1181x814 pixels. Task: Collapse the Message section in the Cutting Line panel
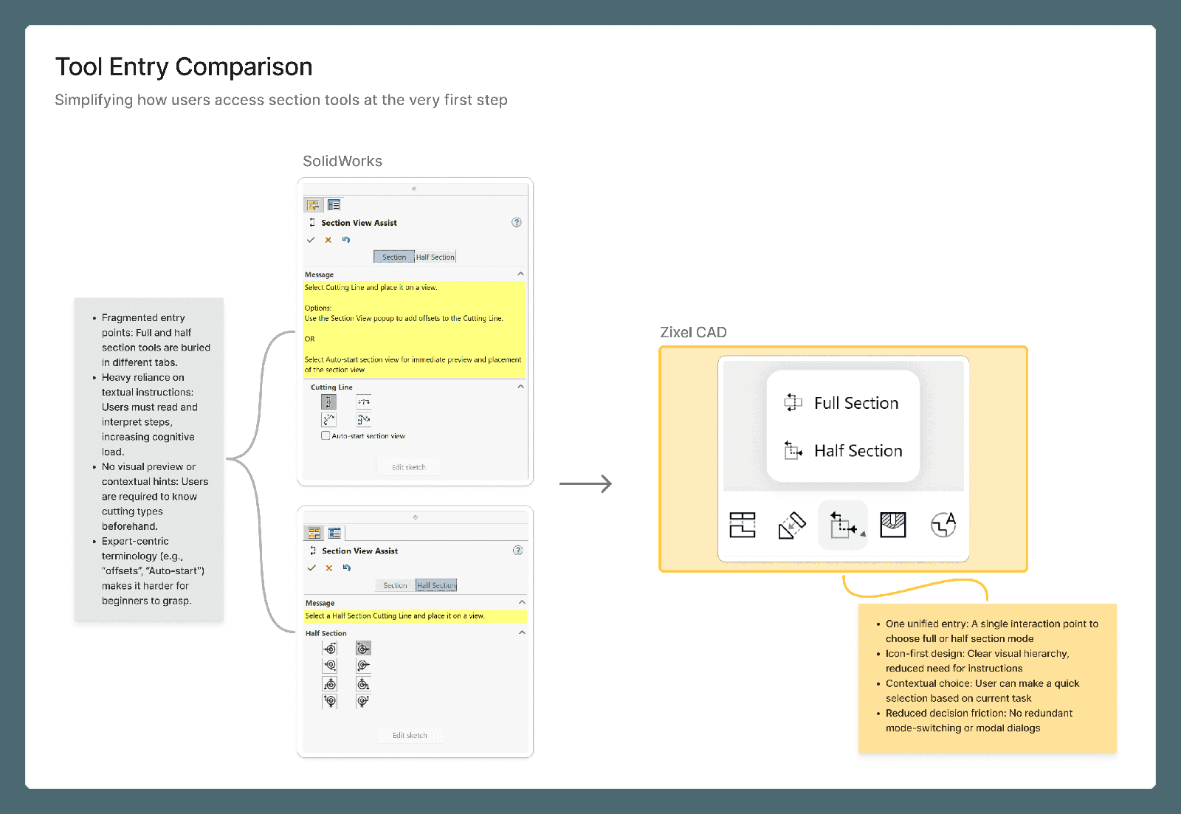[520, 274]
